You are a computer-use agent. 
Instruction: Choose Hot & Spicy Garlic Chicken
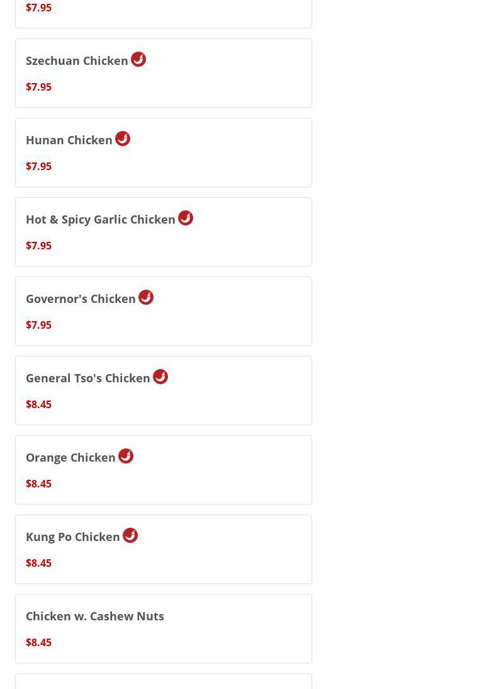point(101,220)
